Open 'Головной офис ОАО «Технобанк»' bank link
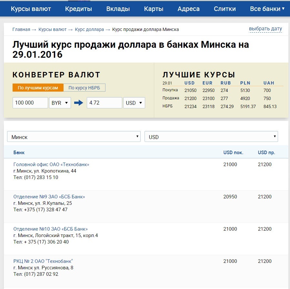Image resolution: width=290 pixels, height=289 pixels. [51, 164]
